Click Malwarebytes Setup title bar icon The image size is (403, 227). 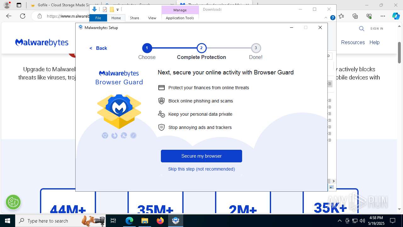81,27
